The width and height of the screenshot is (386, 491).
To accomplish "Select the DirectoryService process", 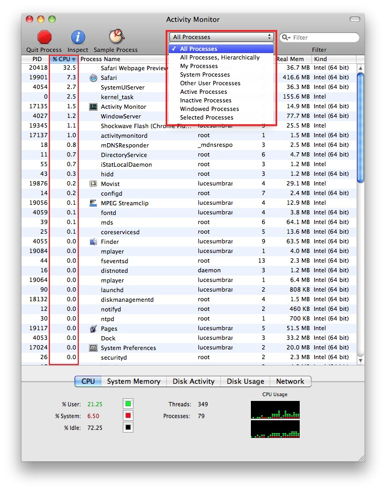I will tap(189, 155).
